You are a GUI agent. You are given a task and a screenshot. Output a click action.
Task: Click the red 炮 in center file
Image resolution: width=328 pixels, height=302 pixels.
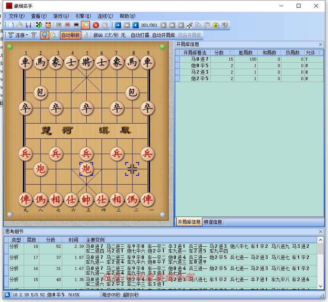click(x=86, y=169)
